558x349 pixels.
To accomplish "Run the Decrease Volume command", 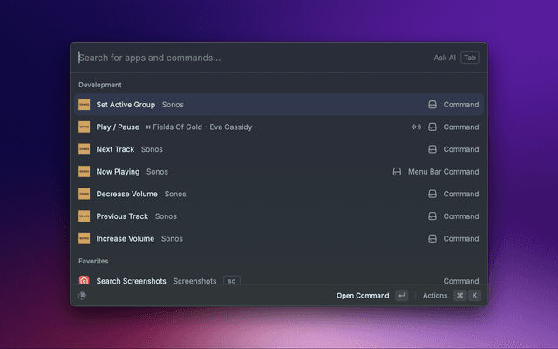I will pos(127,194).
